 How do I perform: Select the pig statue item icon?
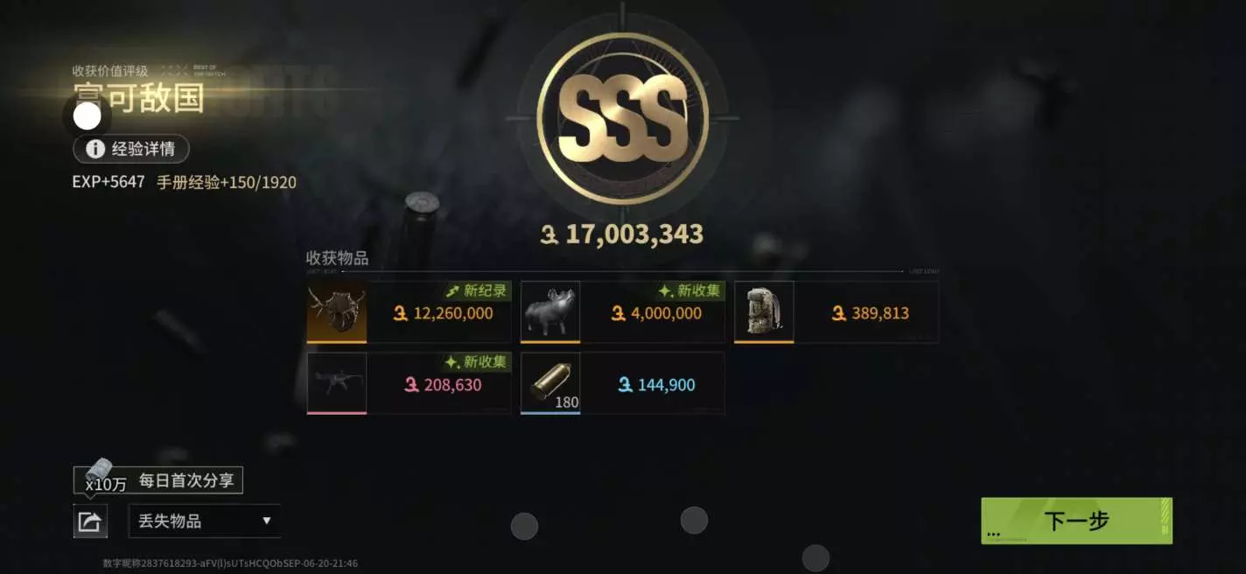point(550,311)
